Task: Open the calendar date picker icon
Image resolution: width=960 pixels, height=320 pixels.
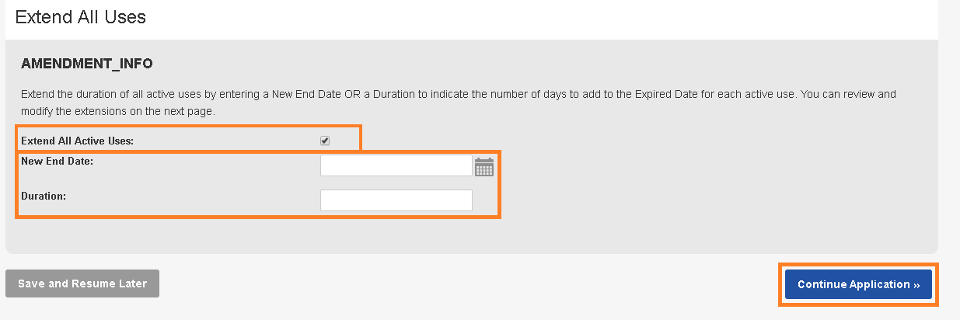Action: [484, 167]
